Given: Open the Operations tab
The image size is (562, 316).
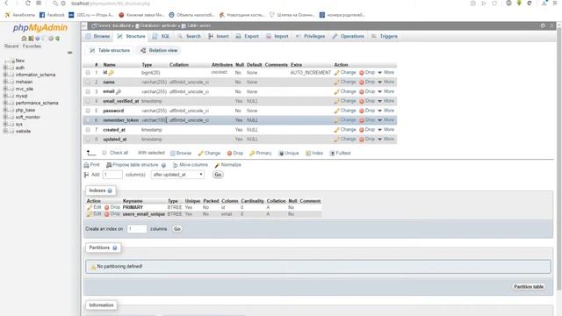Looking at the screenshot, I should click(348, 37).
